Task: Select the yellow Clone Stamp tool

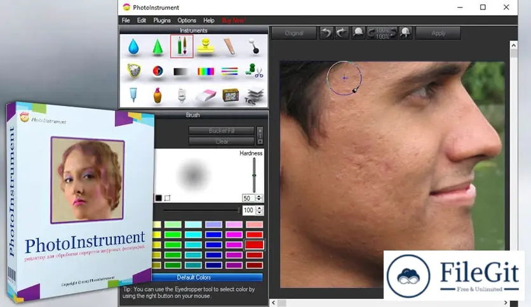Action: point(206,47)
